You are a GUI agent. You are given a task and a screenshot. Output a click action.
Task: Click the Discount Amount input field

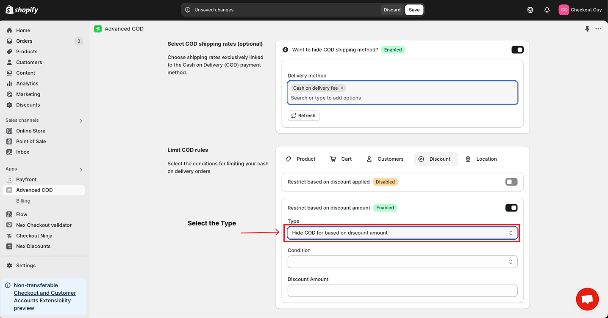[x=402, y=291]
